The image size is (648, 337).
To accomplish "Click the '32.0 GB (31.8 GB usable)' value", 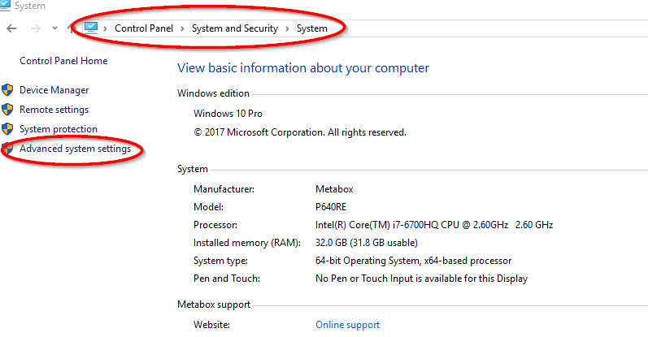I will point(367,243).
